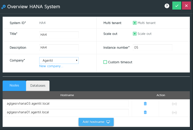
Task: Test connection for aglgesrvhana01 node
Action: click(x=174, y=113)
